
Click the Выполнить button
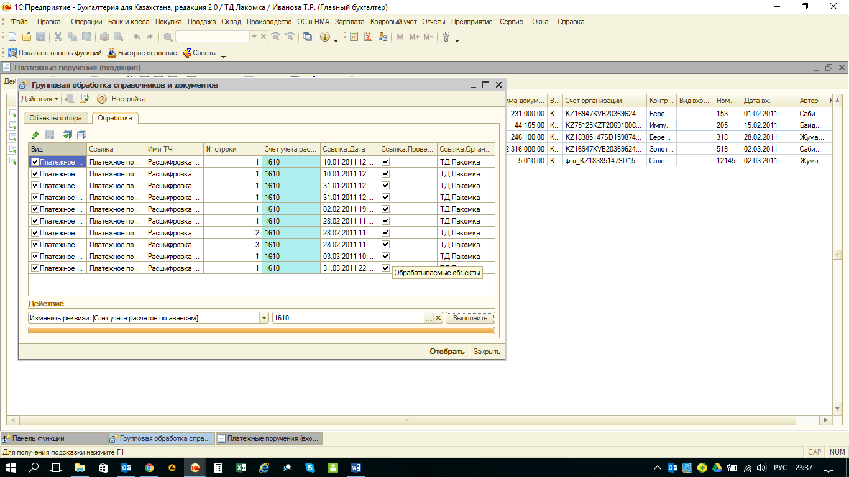(x=470, y=318)
